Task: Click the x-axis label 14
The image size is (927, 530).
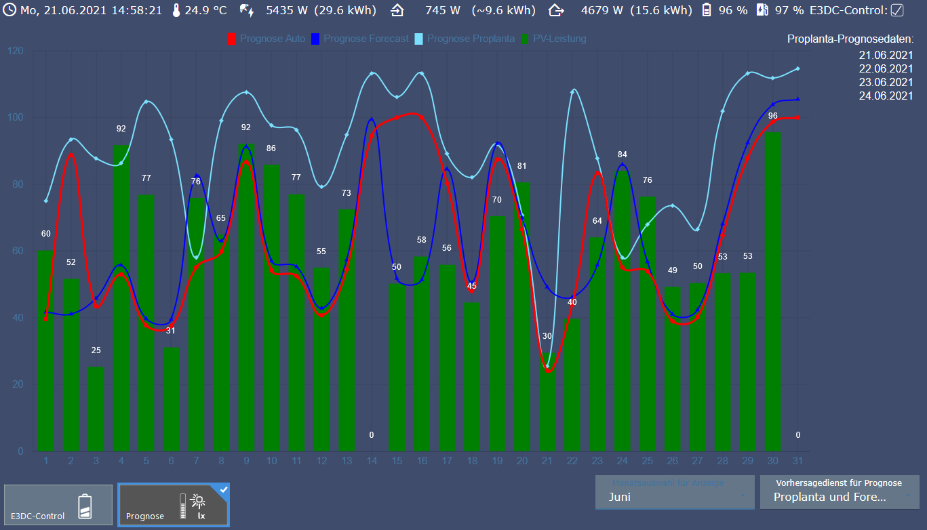Action: click(372, 462)
